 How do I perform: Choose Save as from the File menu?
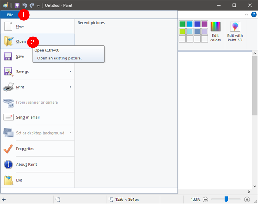click(x=37, y=71)
